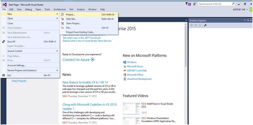The height and width of the screenshot is (125, 253).
Task: Toggle the Solution Explorer auto-hide pin
Action: 248,21
